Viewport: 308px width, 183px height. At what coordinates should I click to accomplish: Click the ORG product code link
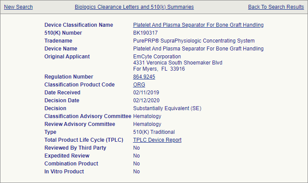(139, 85)
